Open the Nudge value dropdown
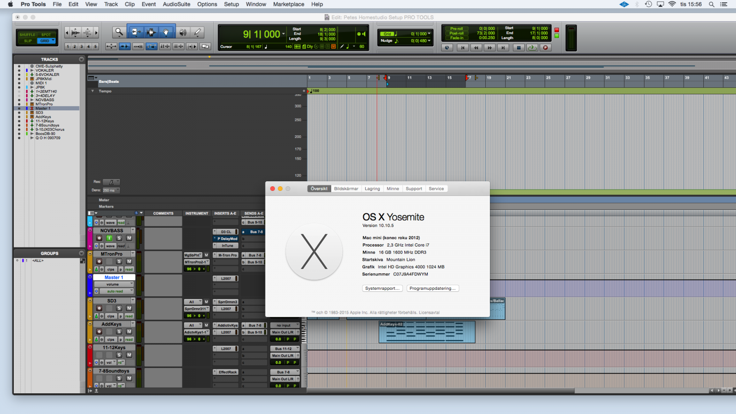Screen dimensions: 736x414 429,40
